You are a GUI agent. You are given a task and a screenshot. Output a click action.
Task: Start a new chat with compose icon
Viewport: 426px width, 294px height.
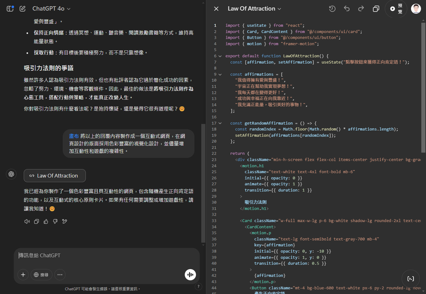[x=22, y=9]
